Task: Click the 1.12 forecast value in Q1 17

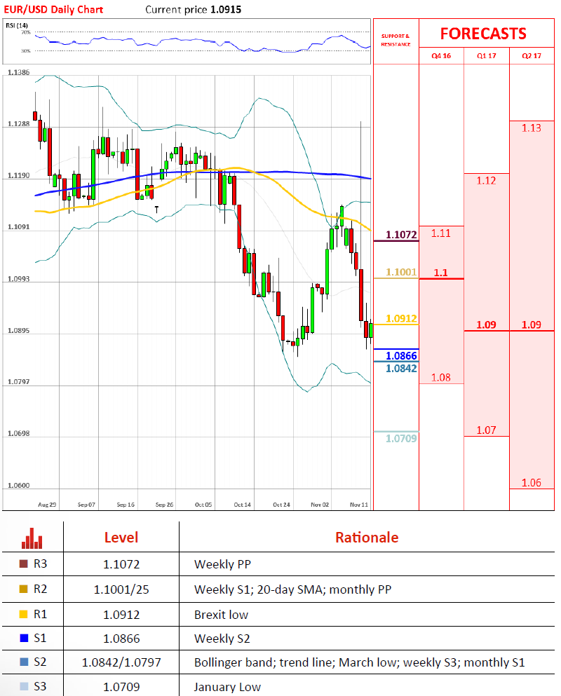Action: pos(486,181)
